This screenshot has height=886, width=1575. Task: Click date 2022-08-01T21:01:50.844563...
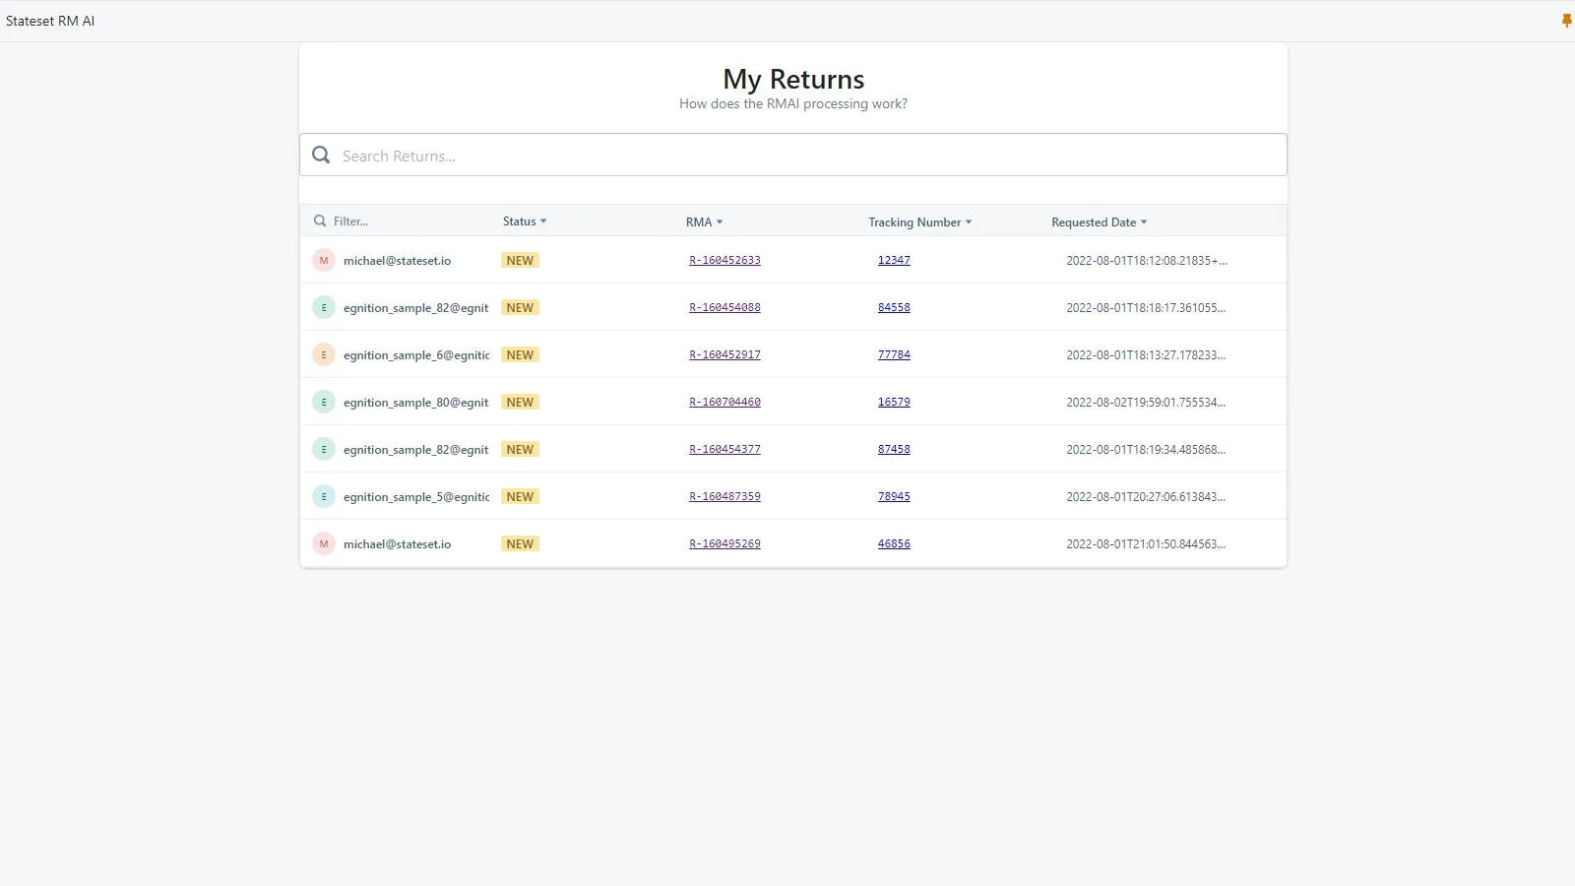(x=1146, y=544)
